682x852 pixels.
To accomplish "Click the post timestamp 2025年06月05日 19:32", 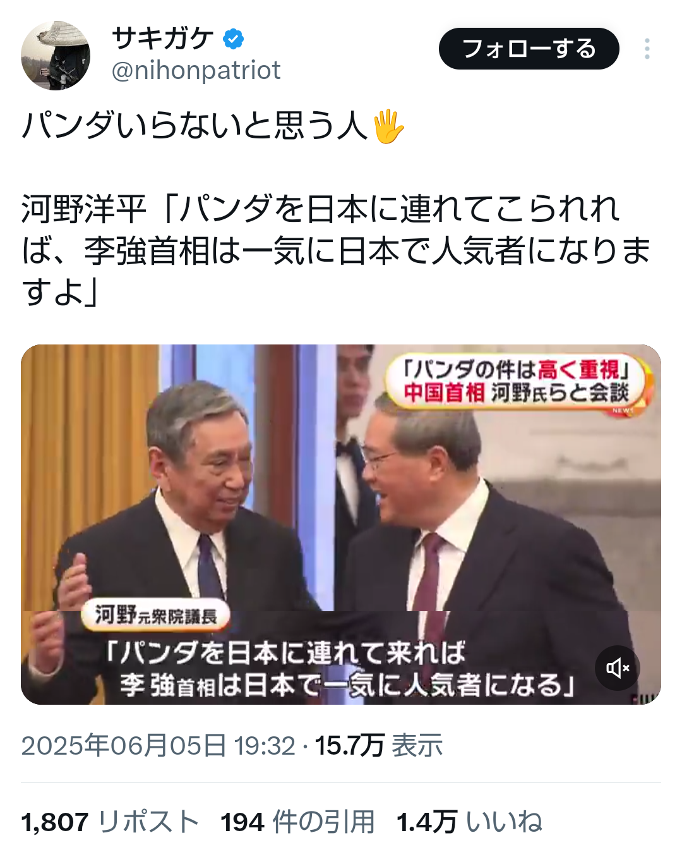I will pos(159,746).
